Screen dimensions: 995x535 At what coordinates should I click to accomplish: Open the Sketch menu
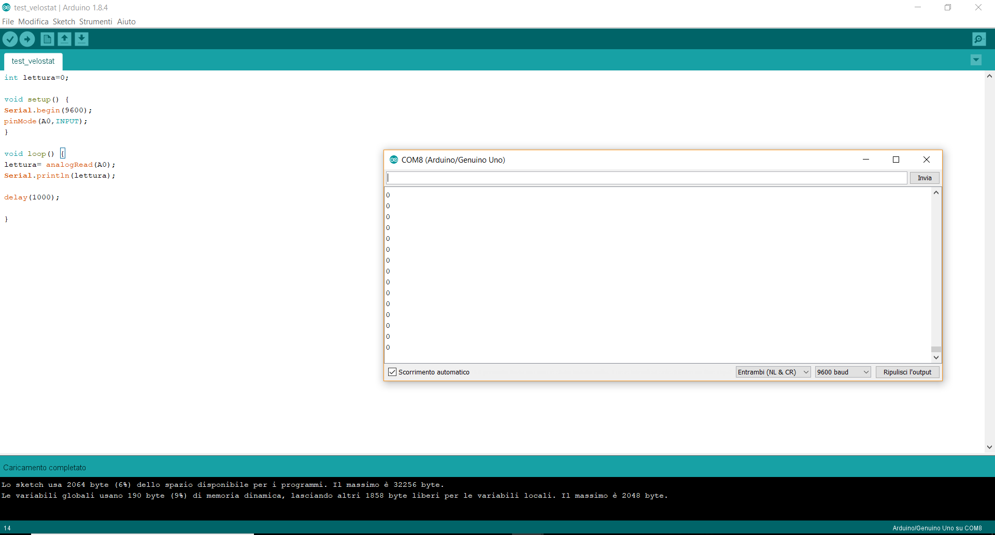[64, 21]
